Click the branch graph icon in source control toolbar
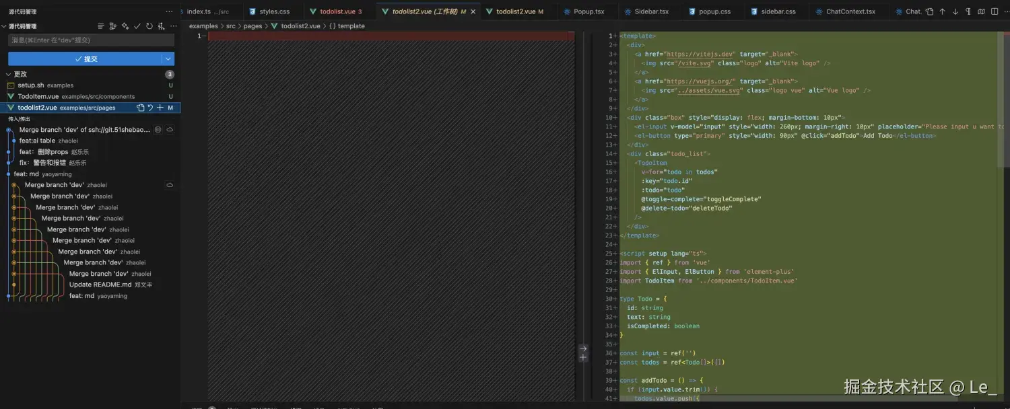The image size is (1010, 409). (113, 26)
